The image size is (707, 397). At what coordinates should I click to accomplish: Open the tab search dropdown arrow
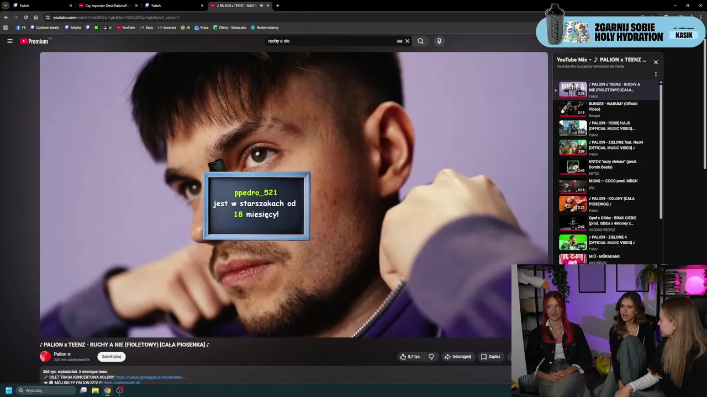click(6, 6)
